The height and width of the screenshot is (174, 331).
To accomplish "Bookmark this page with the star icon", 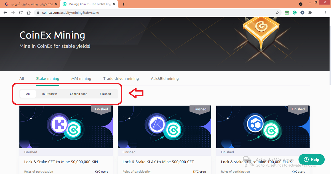I will click(277, 13).
